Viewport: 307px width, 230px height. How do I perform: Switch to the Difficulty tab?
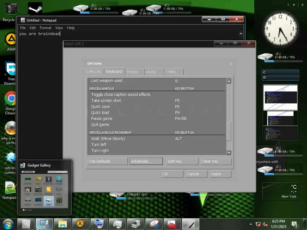(x=94, y=72)
